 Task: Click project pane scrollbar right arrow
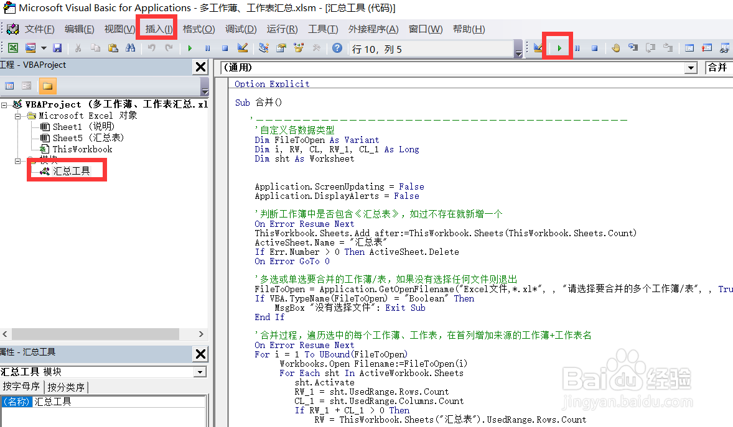201,334
